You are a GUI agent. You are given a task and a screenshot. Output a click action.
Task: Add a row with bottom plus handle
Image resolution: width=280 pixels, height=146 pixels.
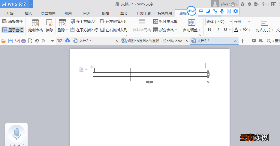click(149, 82)
